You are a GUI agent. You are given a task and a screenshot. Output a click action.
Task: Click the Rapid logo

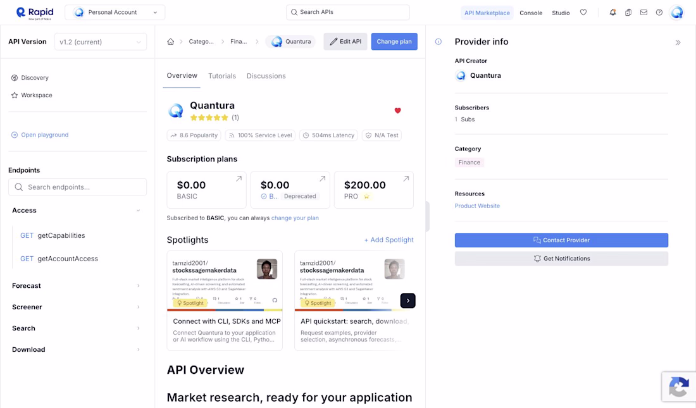[x=34, y=13]
